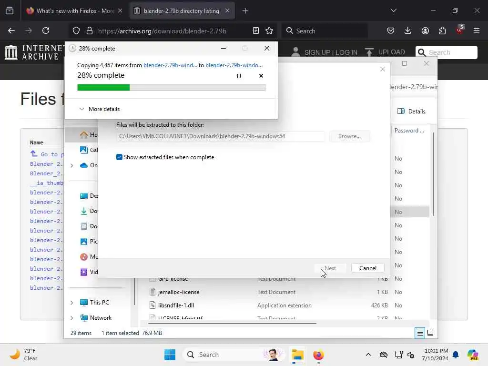Show hidden system tray icons
The height and width of the screenshot is (366, 488).
368,355
